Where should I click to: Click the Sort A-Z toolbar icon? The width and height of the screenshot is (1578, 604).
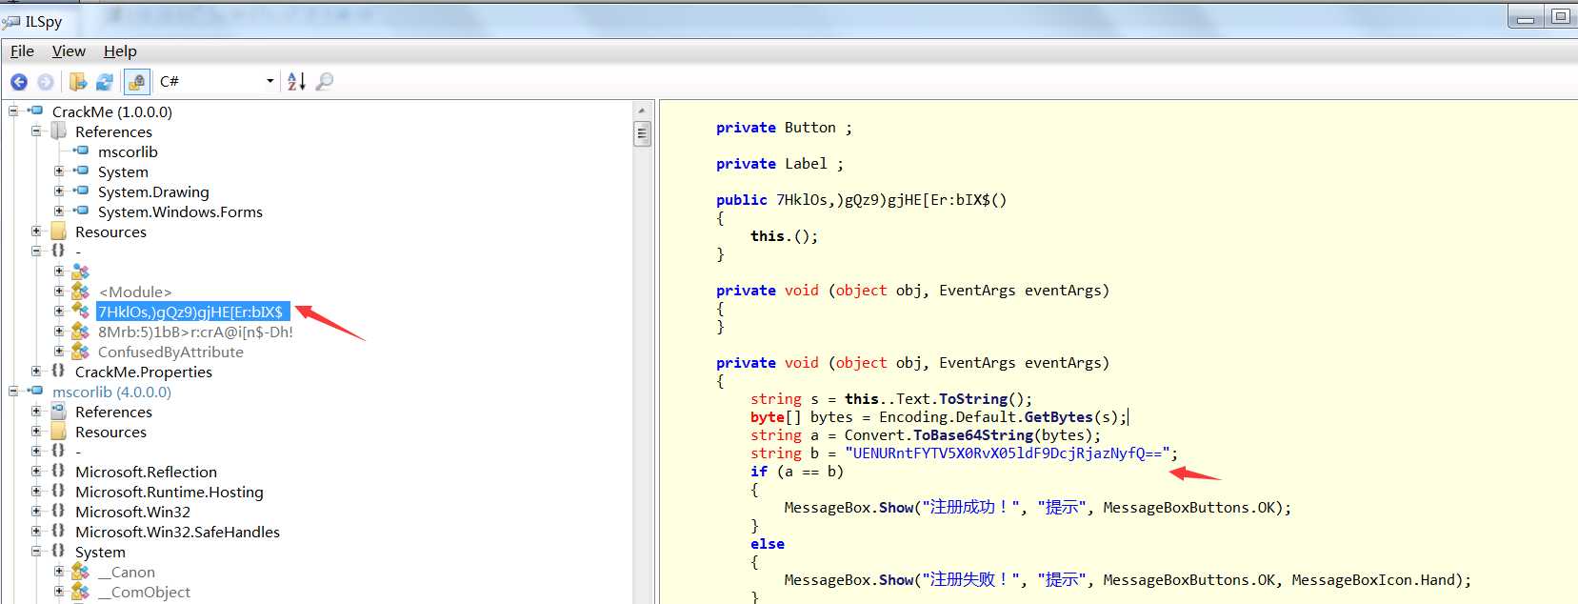[296, 82]
